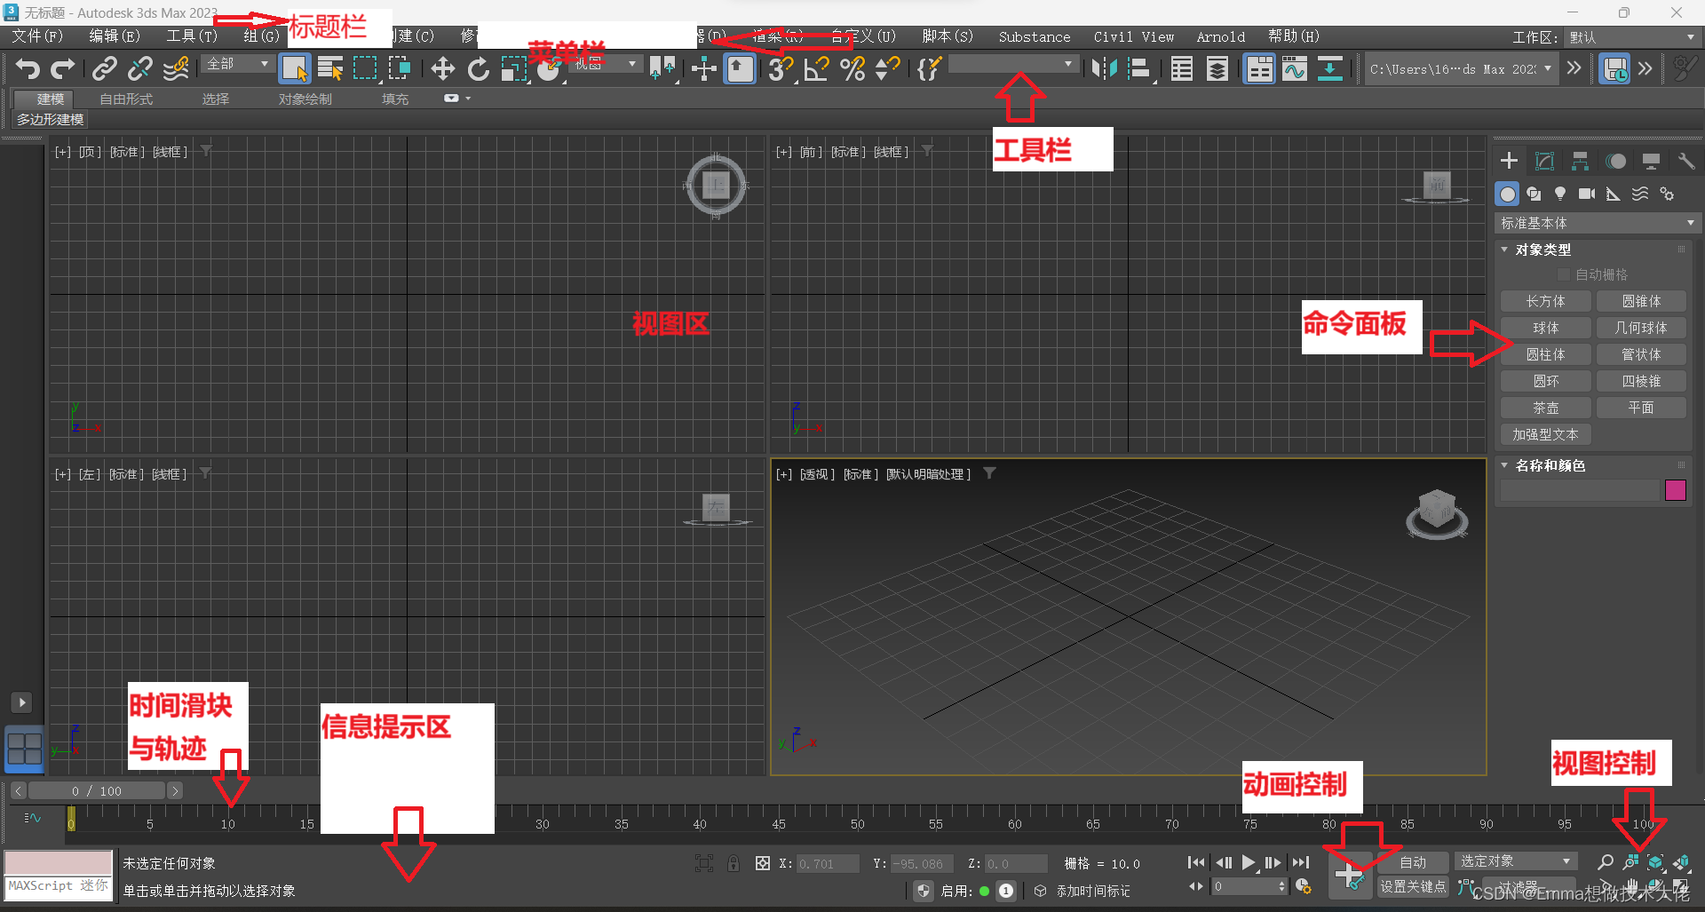Open the 选定对象 key filter dropdown

pos(1515,861)
